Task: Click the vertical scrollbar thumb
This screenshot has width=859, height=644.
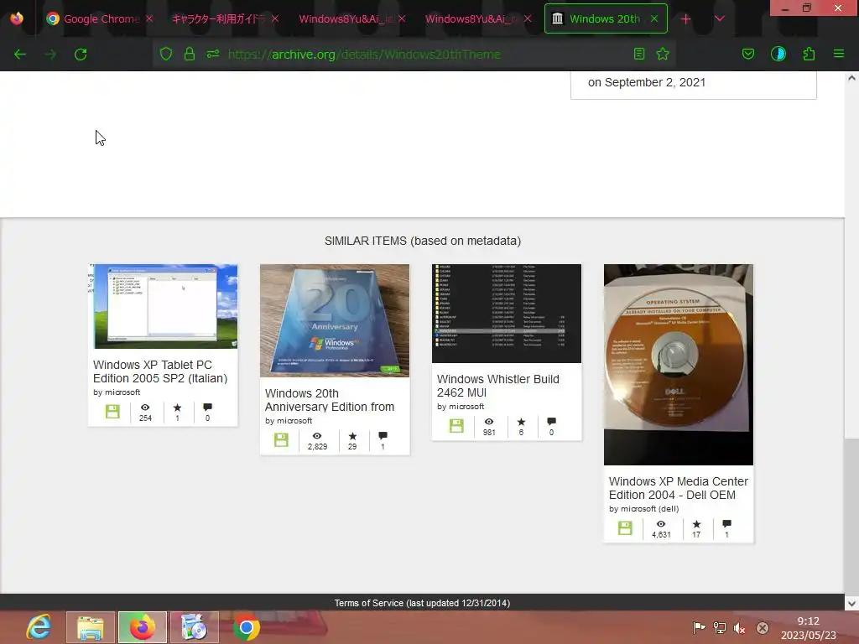Action: pyautogui.click(x=851, y=516)
